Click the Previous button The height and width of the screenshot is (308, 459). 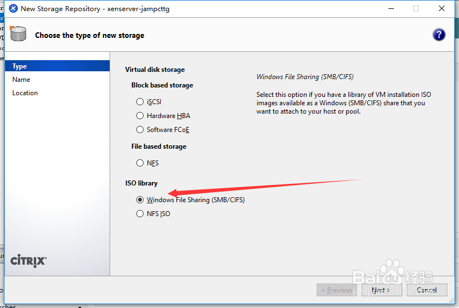coord(337,290)
